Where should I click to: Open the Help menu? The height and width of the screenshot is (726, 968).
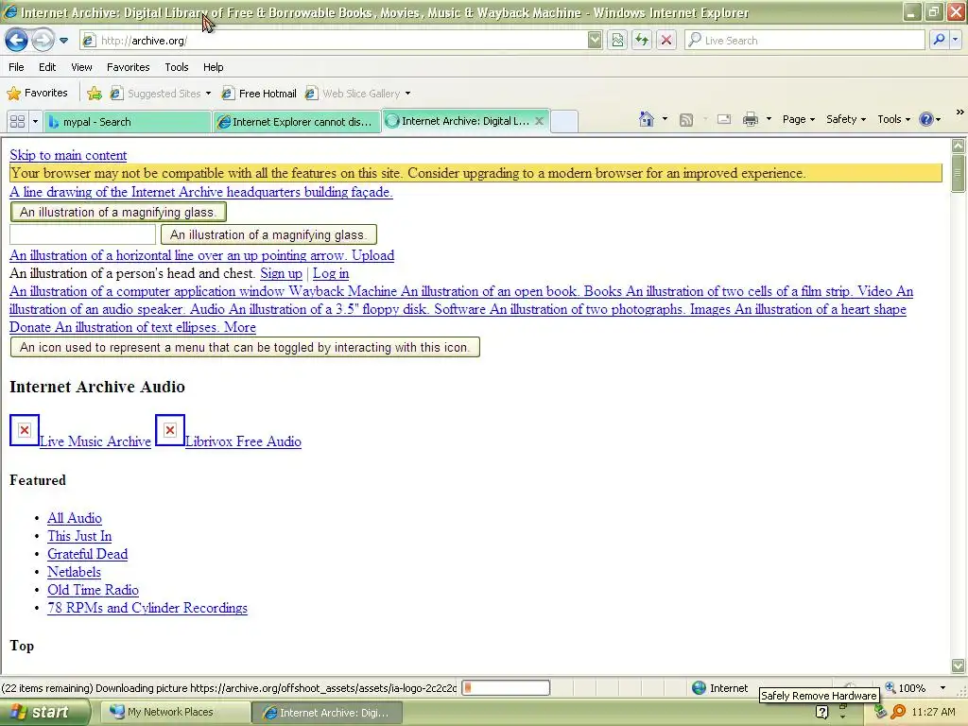point(214,67)
